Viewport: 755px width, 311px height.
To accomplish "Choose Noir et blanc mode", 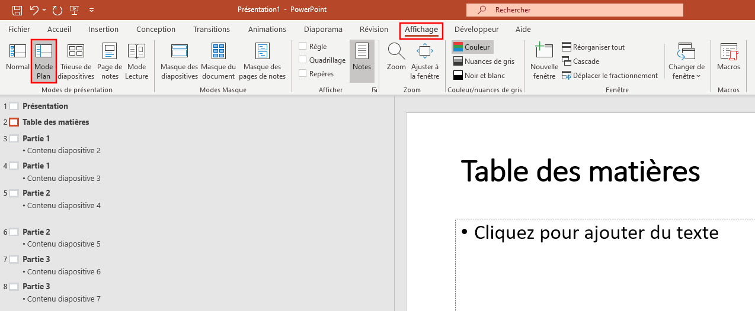I will [479, 76].
